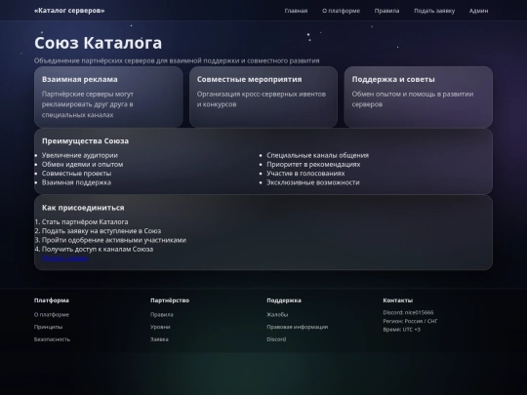527x395 pixels.
Task: Click list item Приоритет в рекомендациях
Action: pos(313,164)
